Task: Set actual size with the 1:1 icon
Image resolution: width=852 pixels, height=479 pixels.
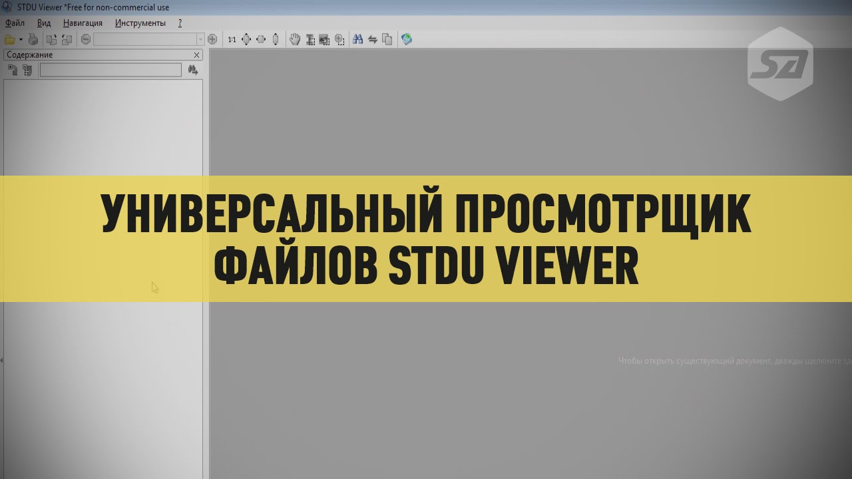Action: pyautogui.click(x=232, y=40)
